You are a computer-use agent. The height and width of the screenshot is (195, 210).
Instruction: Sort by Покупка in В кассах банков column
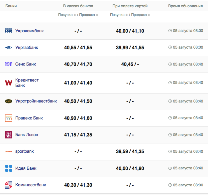(67, 15)
